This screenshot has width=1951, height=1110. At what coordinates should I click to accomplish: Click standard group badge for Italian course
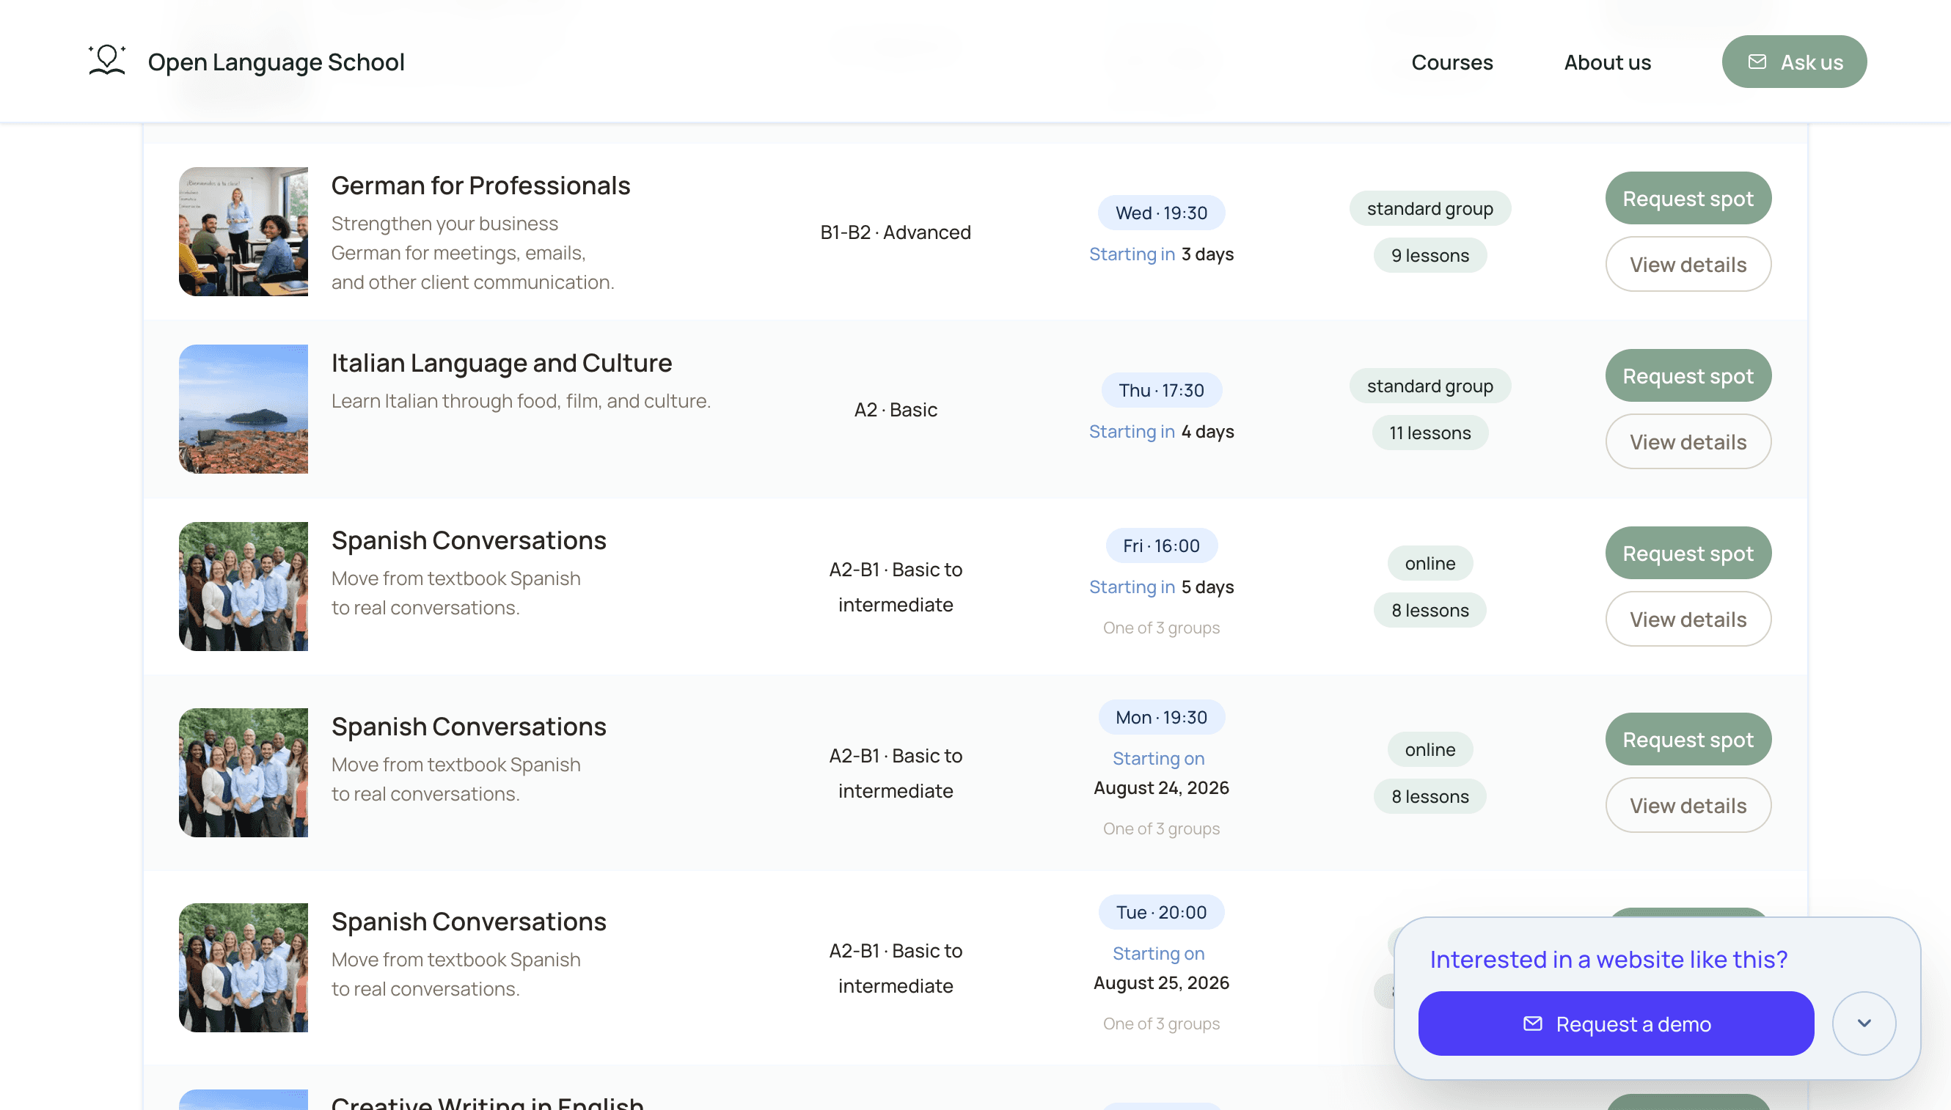1430,386
